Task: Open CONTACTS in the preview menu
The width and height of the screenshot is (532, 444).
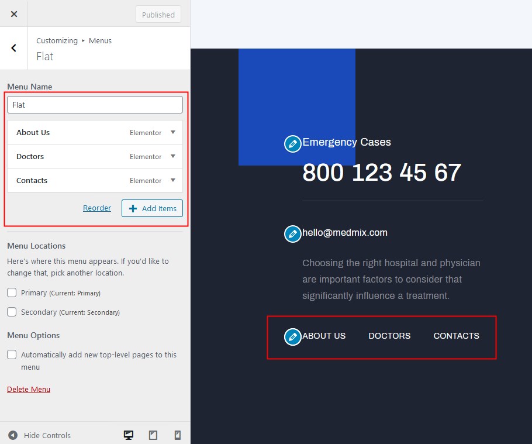Action: pos(457,336)
